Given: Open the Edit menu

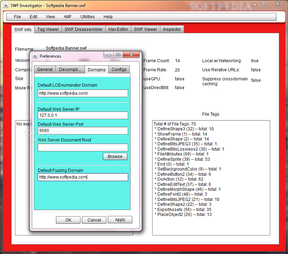Looking at the screenshot, I should (x=34, y=17).
